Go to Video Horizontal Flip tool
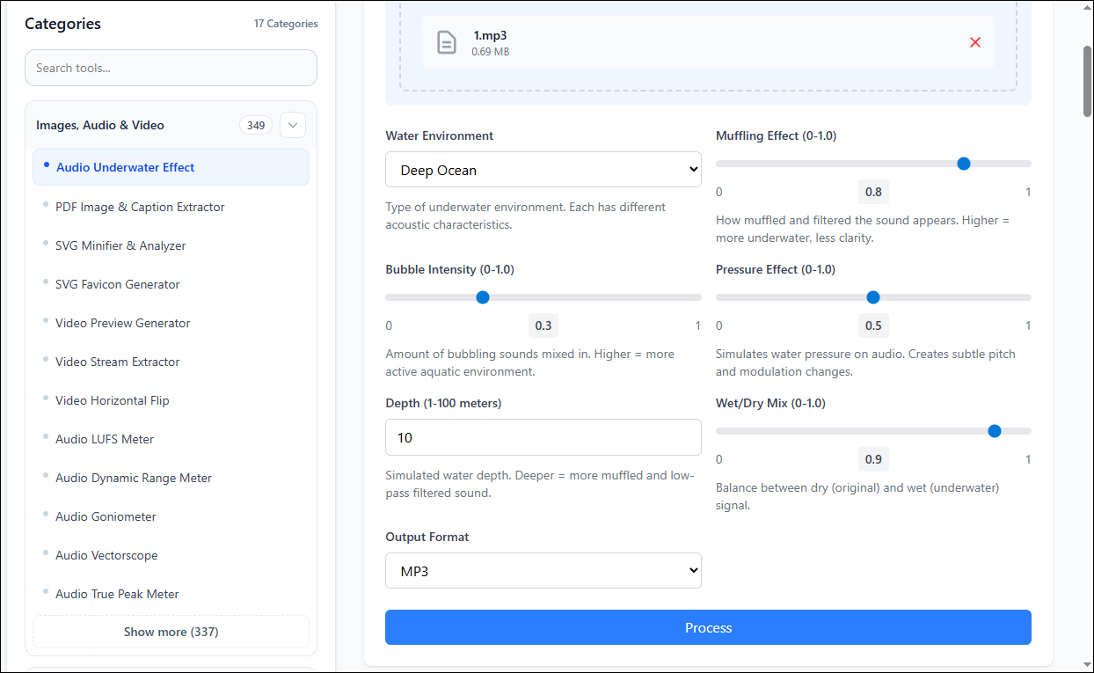This screenshot has height=673, width=1094. click(x=112, y=400)
